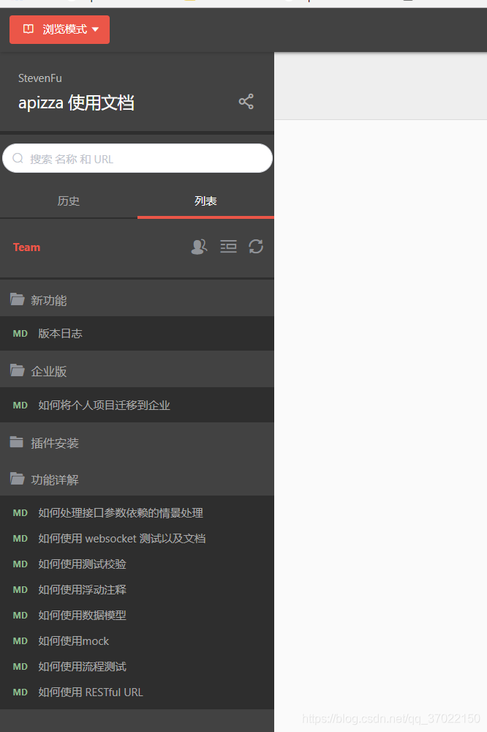Viewport: 487px width, 732px height.
Task: Open team members icon beside Team
Action: (199, 247)
